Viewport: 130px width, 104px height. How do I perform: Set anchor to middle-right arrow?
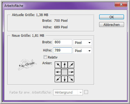point(71,72)
